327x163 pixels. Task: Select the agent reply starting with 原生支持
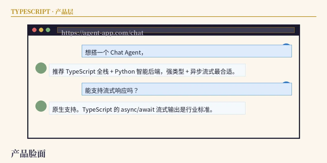147,108
